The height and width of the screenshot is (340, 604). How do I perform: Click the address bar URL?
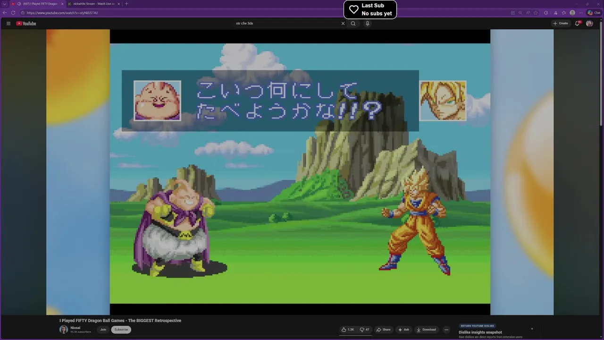[62, 13]
